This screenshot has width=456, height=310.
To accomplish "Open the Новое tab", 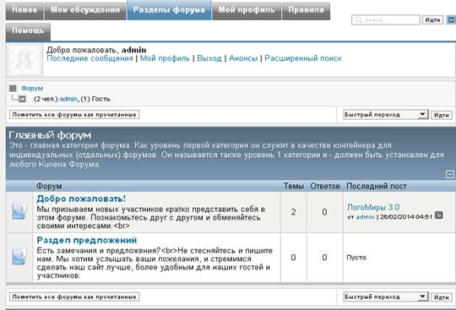I will click(x=24, y=11).
